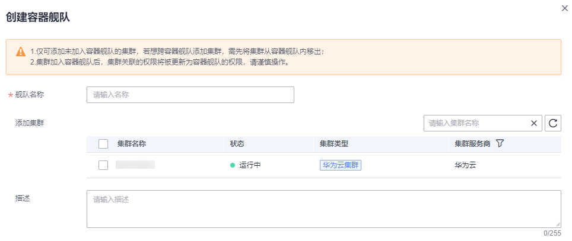Close the 创建容器舰队 dialog
This screenshot has height=241, width=572.
pyautogui.click(x=564, y=8)
